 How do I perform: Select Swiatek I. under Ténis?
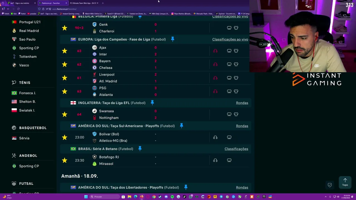click(x=27, y=110)
